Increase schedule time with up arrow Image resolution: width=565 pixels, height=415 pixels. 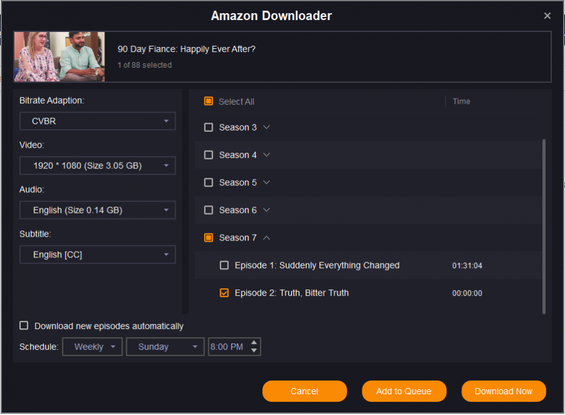(x=254, y=343)
